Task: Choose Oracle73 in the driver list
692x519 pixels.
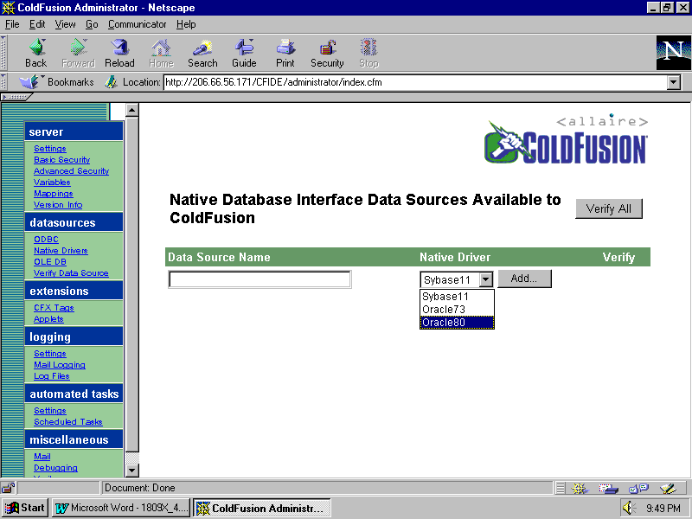Action: [457, 310]
